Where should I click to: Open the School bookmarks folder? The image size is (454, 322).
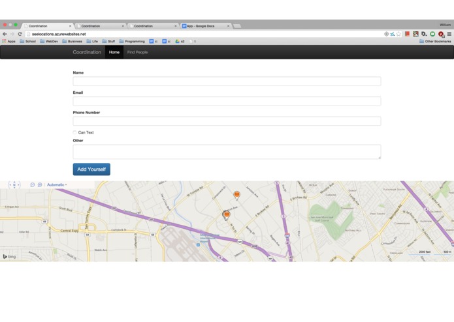click(28, 41)
